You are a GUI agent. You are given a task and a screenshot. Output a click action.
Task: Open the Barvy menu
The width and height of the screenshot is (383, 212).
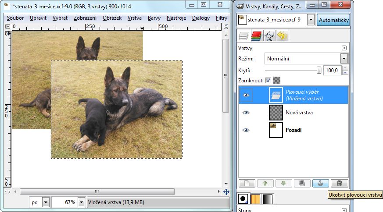(154, 18)
